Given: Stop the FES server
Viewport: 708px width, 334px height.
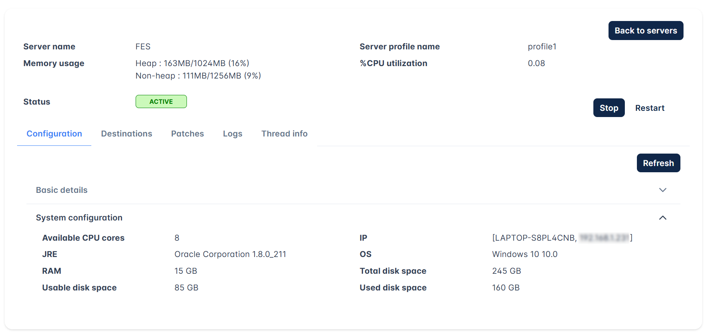Looking at the screenshot, I should [x=609, y=108].
